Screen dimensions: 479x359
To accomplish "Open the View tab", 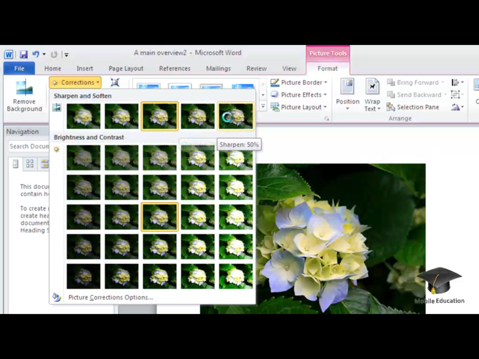I will [289, 68].
